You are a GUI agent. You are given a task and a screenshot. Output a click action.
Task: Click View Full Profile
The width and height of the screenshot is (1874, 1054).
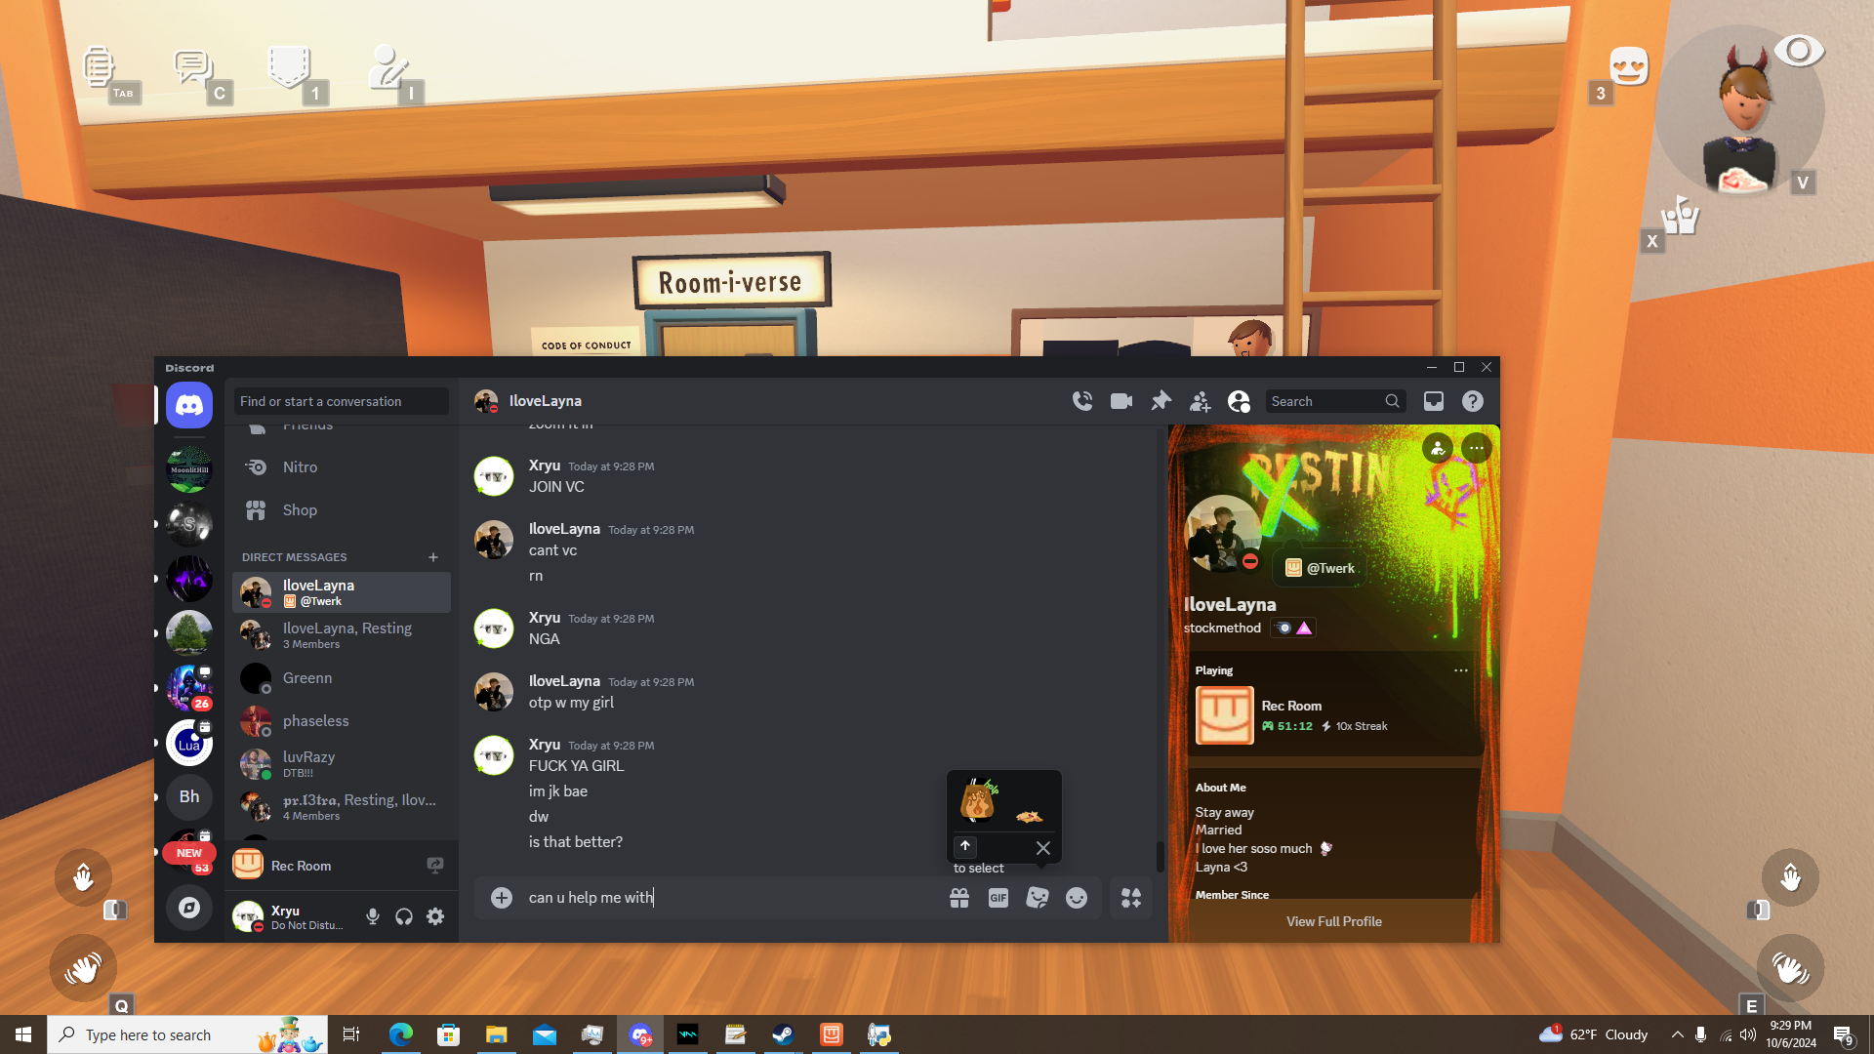point(1333,921)
